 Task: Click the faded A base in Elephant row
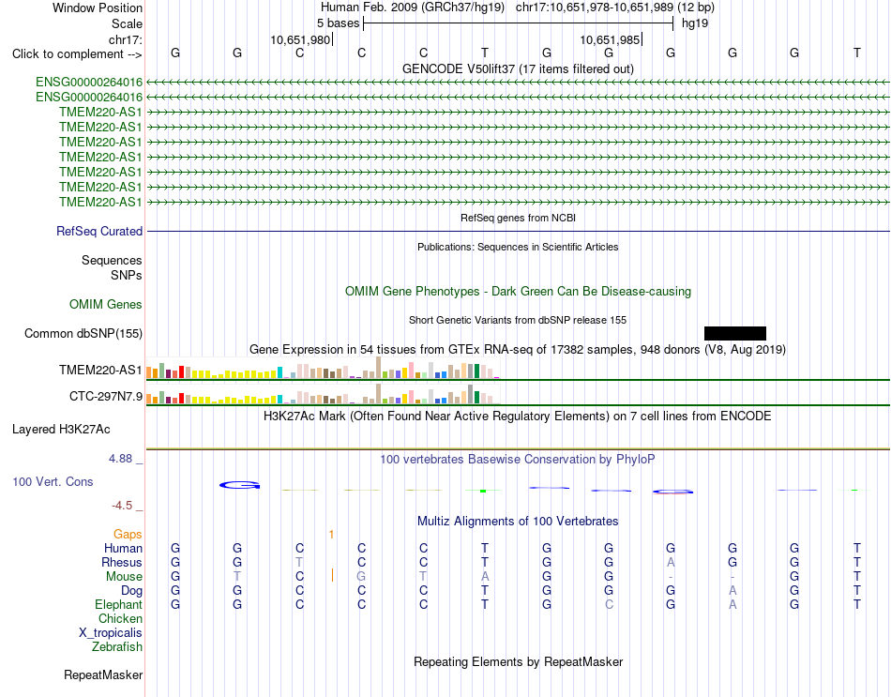tap(732, 604)
